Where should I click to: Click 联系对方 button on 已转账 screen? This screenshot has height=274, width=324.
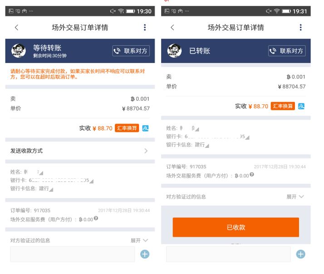click(x=287, y=51)
